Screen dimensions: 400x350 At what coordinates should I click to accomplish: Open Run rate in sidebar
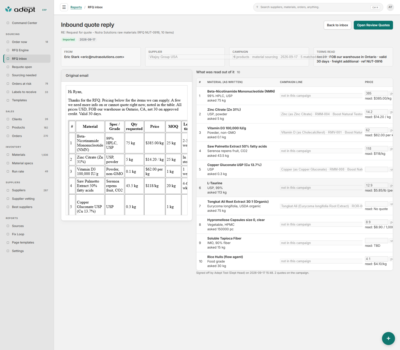coord(27,171)
